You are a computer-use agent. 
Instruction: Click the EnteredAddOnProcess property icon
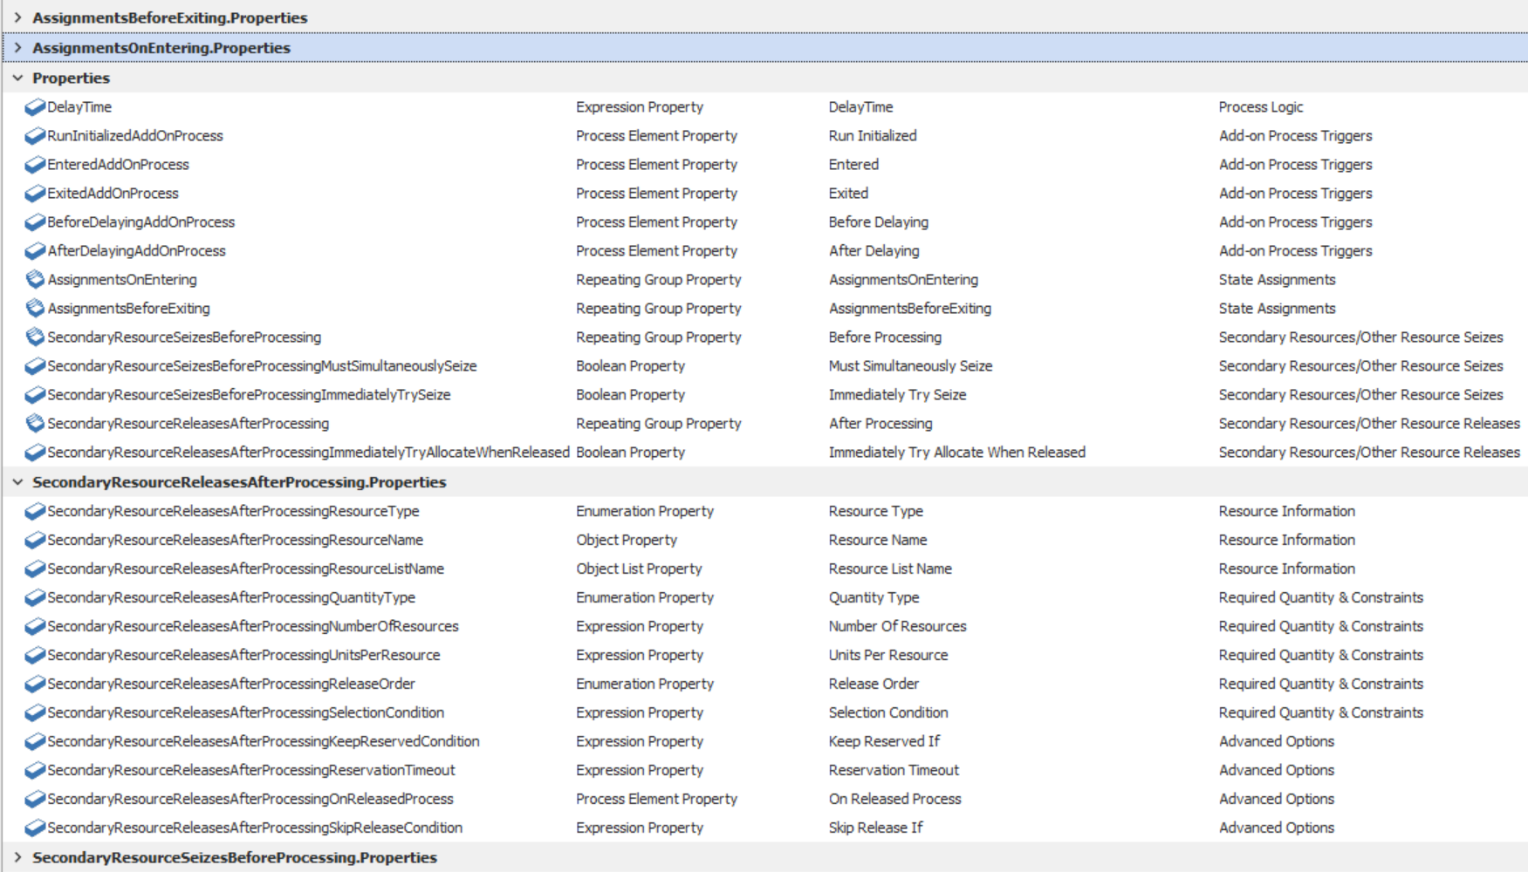click(x=35, y=165)
